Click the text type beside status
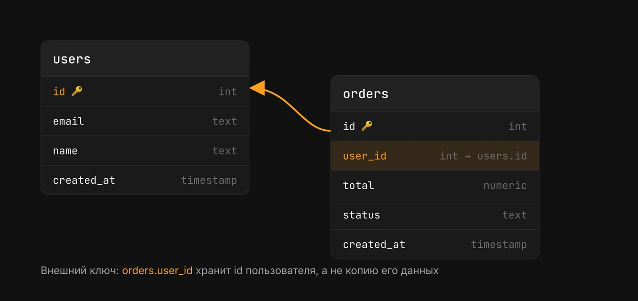Screen dimensions: 638x301 coord(515,215)
